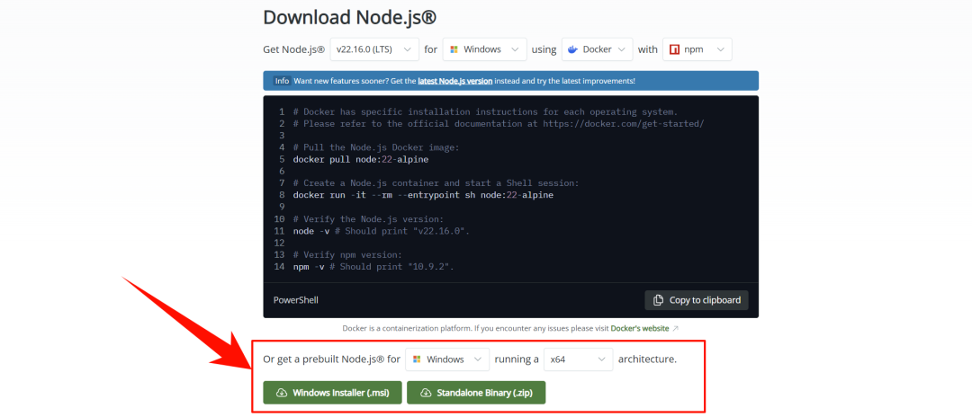Image resolution: width=972 pixels, height=417 pixels.
Task: Click Copy to clipboard button
Action: tap(696, 300)
